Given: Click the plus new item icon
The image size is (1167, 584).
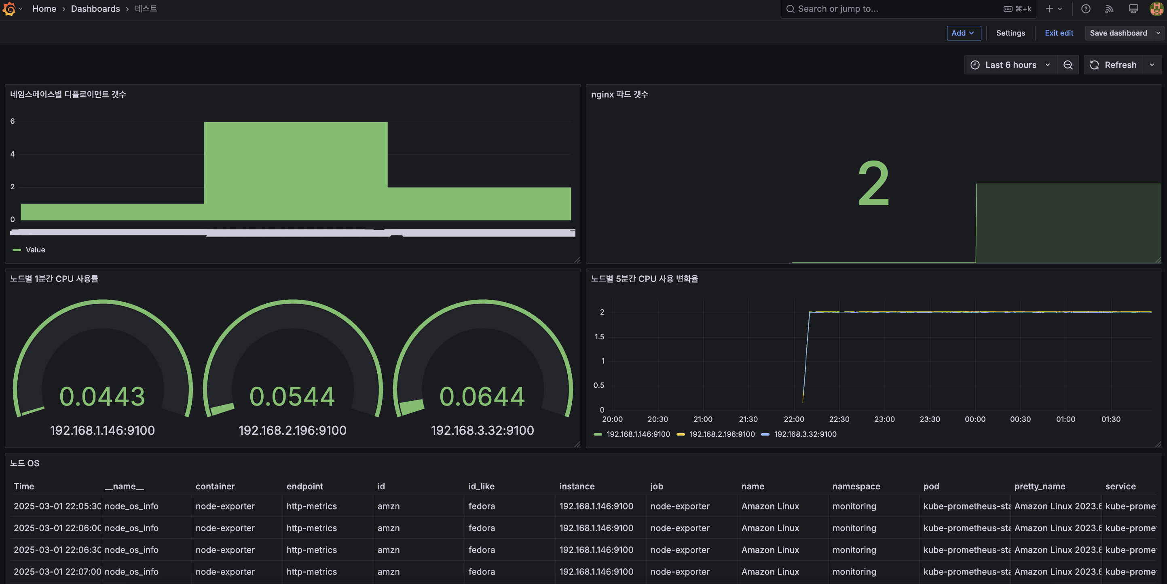Looking at the screenshot, I should pos(1049,8).
